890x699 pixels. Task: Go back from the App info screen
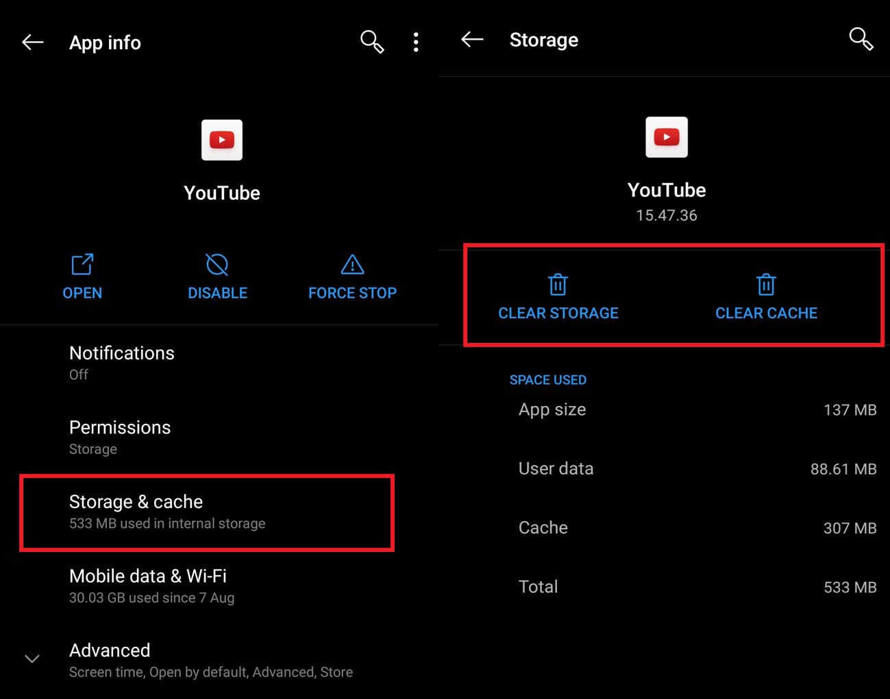[32, 42]
